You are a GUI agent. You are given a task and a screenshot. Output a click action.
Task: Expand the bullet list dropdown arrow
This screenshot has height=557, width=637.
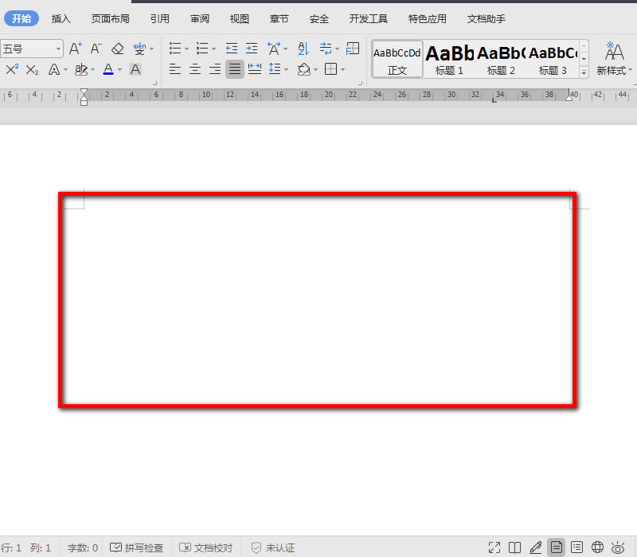(x=187, y=49)
